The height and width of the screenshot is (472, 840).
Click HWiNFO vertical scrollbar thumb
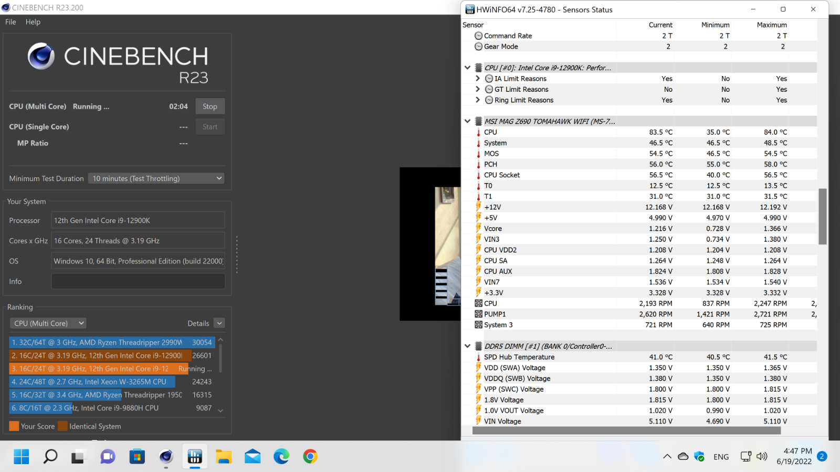(823, 217)
